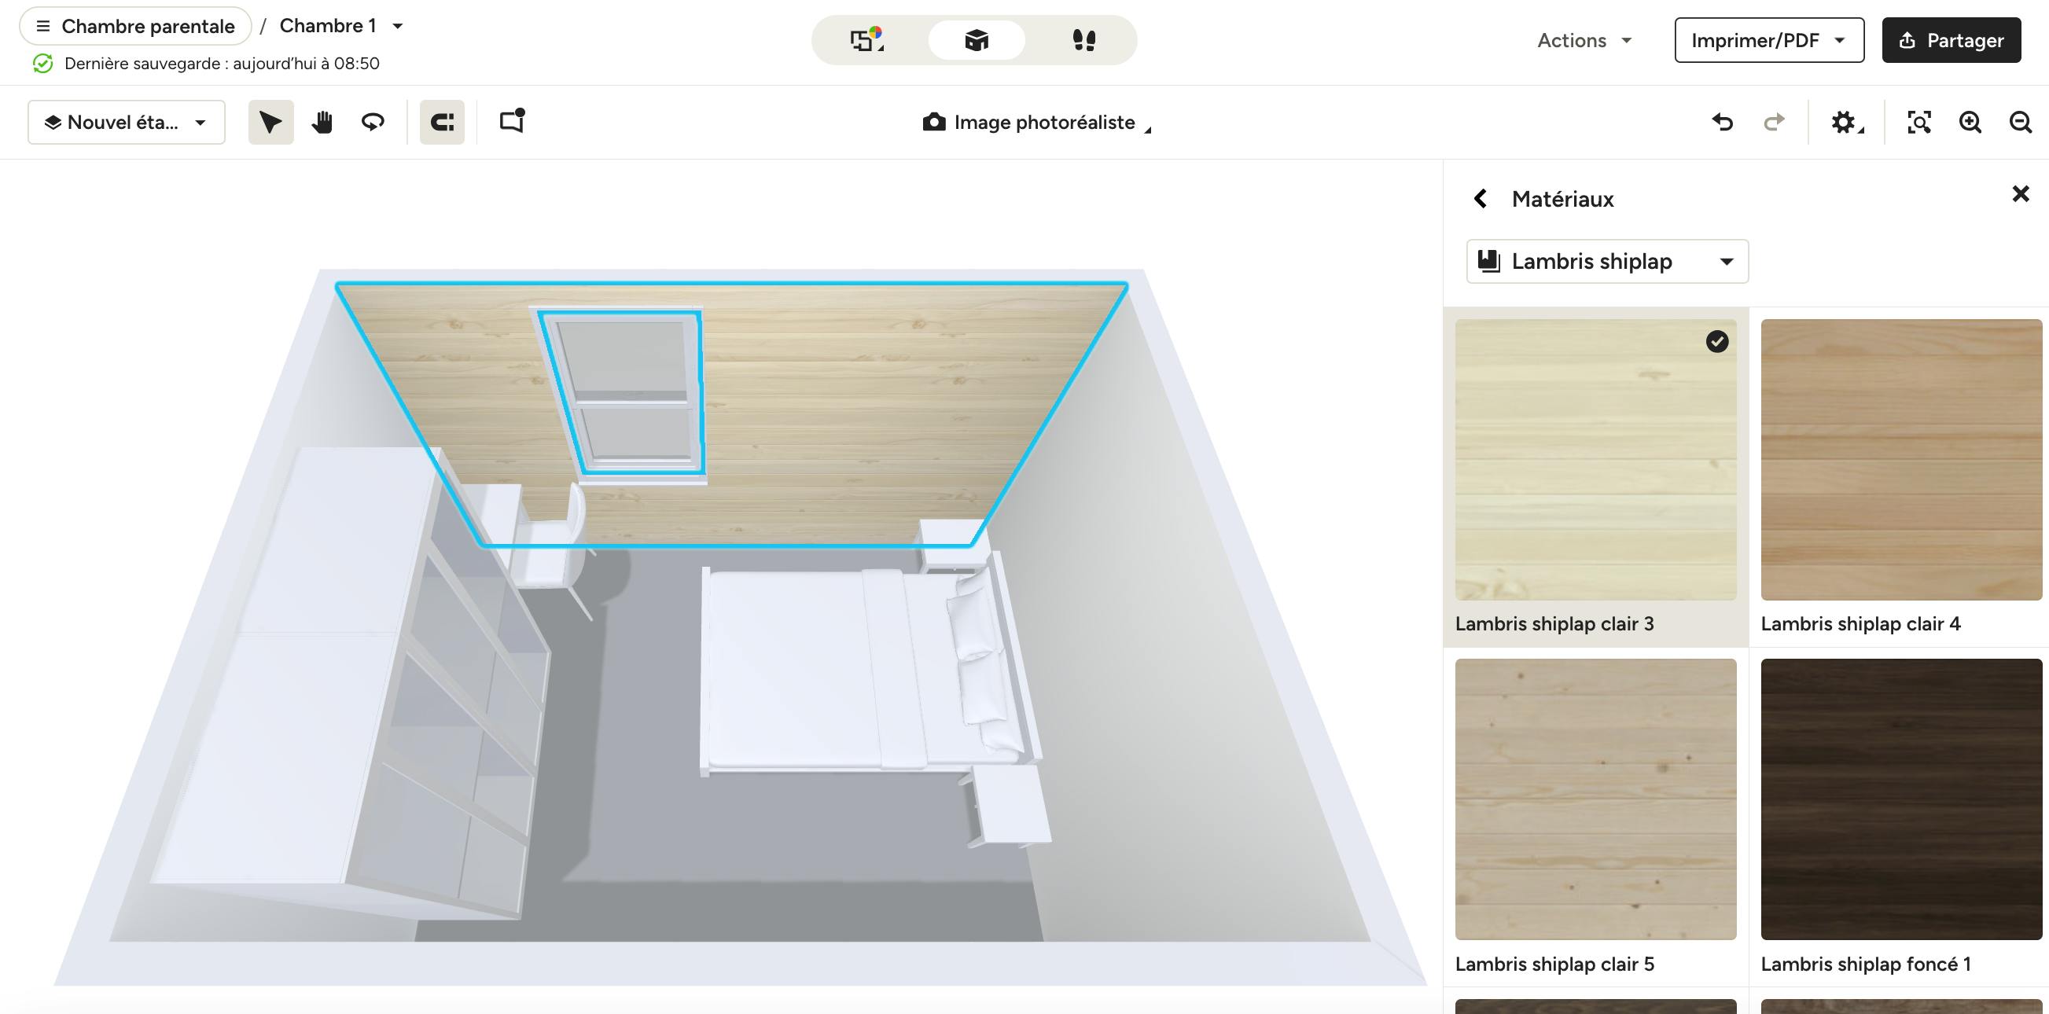Pick the Lambris shiplap foncé 1 material
Viewport: 2049px width, 1014px height.
(1901, 799)
